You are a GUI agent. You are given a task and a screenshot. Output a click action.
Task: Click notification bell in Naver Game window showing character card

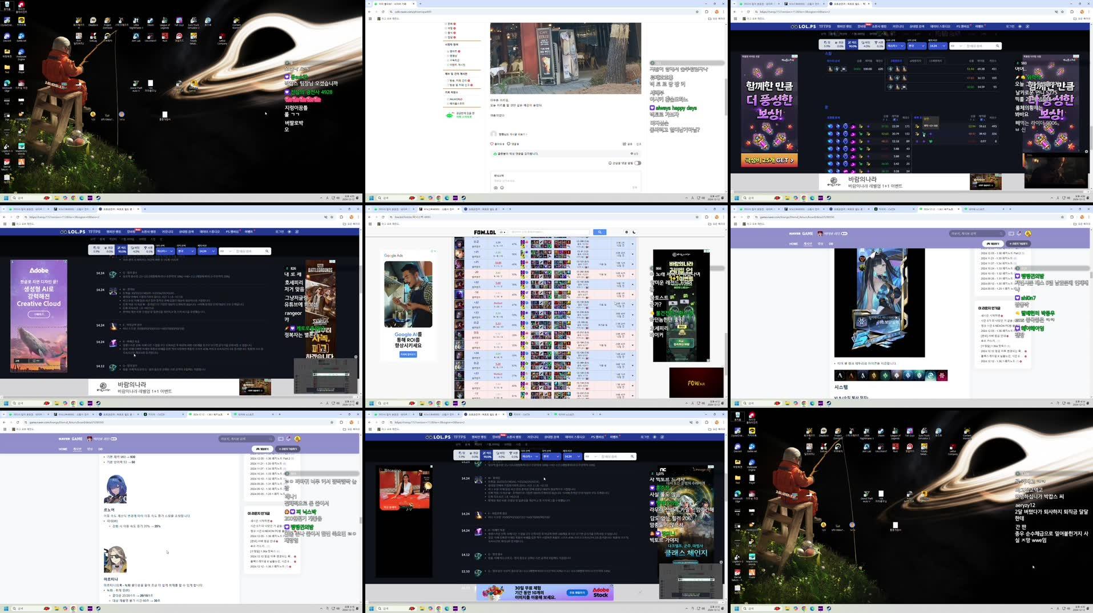tap(1019, 233)
